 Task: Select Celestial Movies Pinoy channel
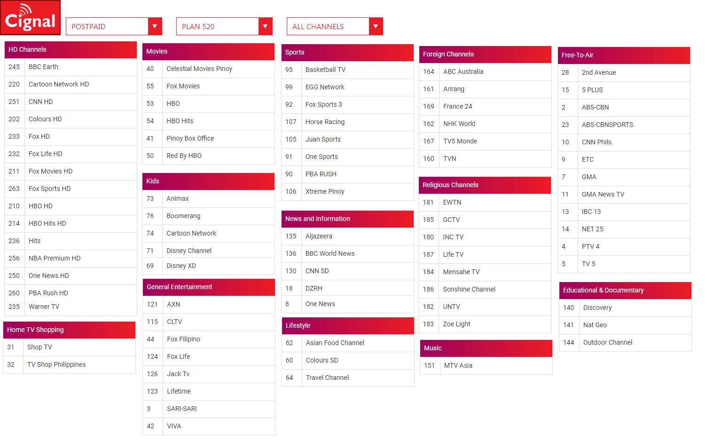(x=208, y=69)
